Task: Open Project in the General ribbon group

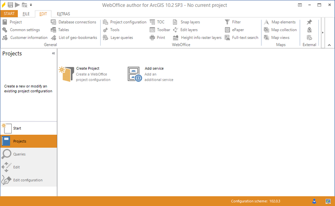Action: click(12, 22)
